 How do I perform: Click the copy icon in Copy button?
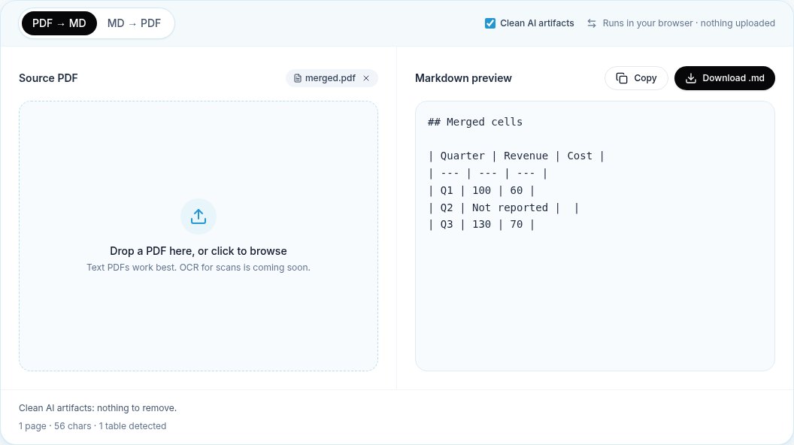pyautogui.click(x=622, y=78)
